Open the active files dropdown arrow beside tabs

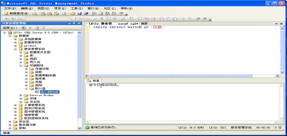tap(276, 24)
